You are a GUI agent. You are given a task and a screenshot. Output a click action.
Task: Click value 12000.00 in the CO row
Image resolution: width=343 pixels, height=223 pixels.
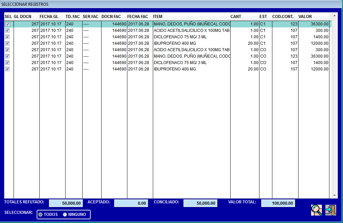(319, 69)
